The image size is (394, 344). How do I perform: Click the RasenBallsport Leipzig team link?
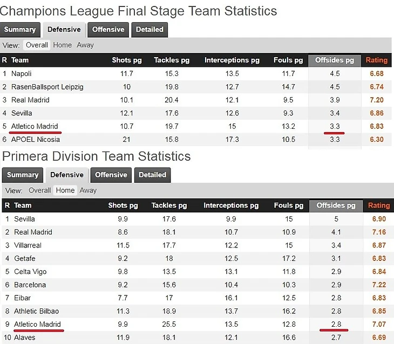point(47,87)
